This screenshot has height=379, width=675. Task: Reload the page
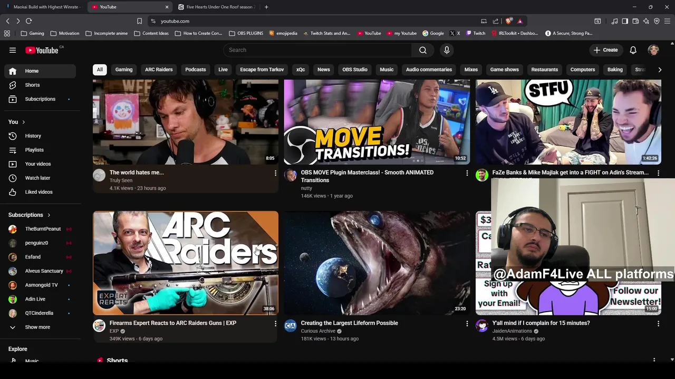[x=28, y=21]
